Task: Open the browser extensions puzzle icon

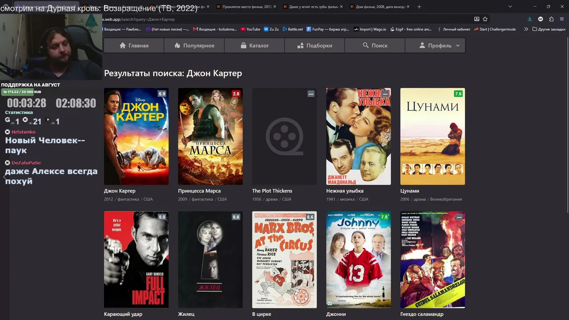Action: [x=551, y=19]
